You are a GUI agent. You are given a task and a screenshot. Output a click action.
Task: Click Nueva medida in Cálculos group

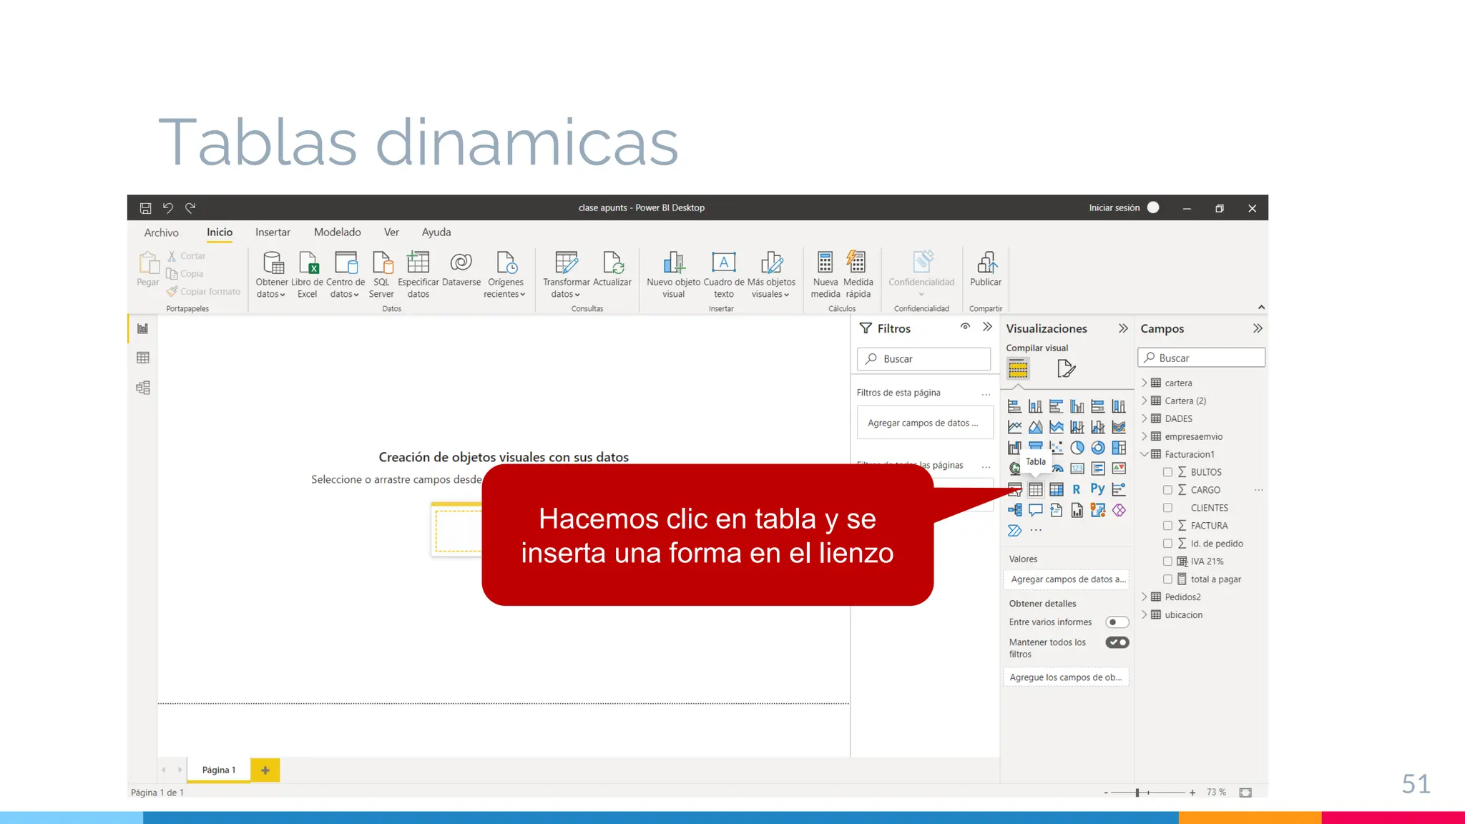click(825, 275)
